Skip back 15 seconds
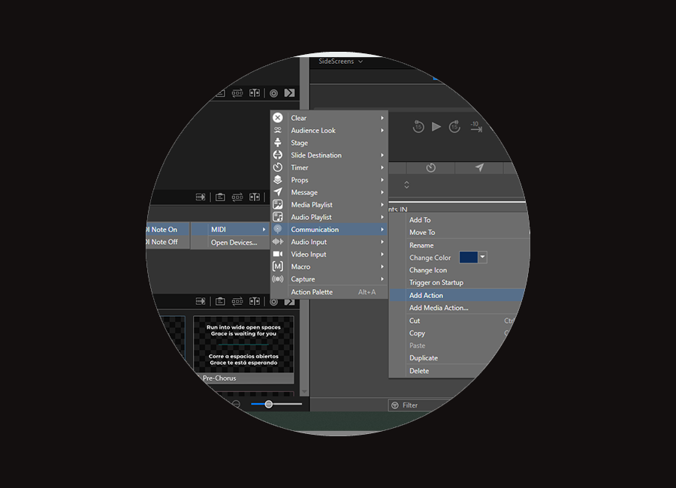 tap(418, 127)
